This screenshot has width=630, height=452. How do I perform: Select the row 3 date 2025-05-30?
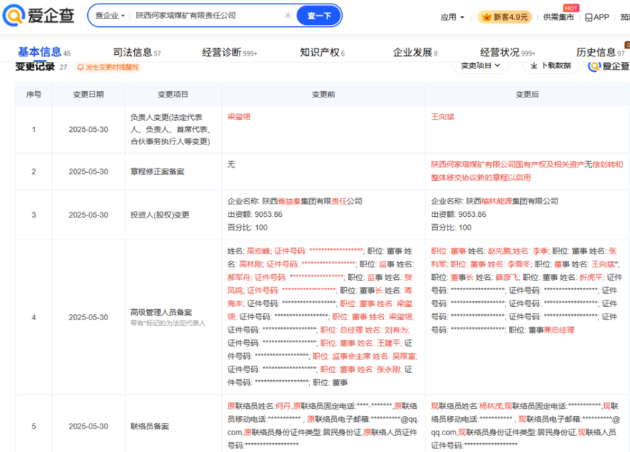pyautogui.click(x=88, y=215)
